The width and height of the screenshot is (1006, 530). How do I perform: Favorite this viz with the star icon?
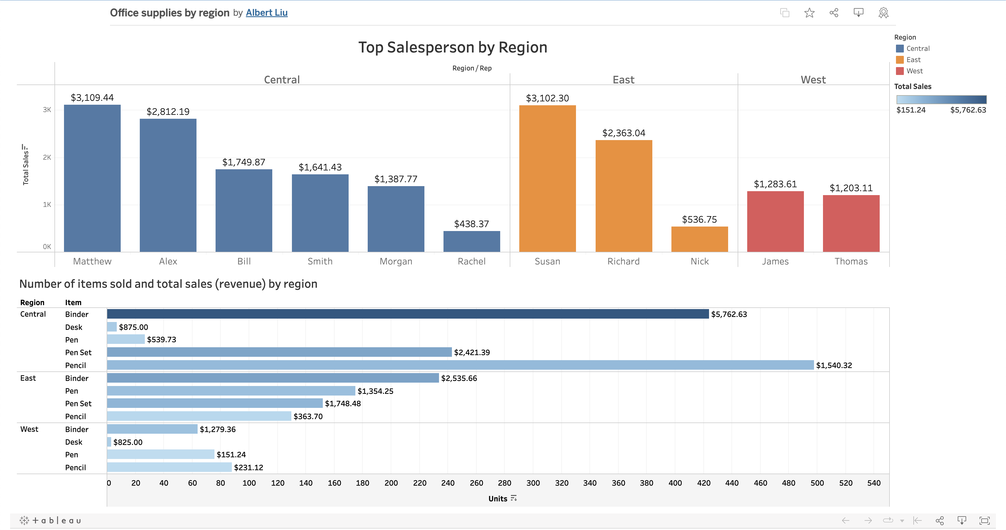[809, 13]
